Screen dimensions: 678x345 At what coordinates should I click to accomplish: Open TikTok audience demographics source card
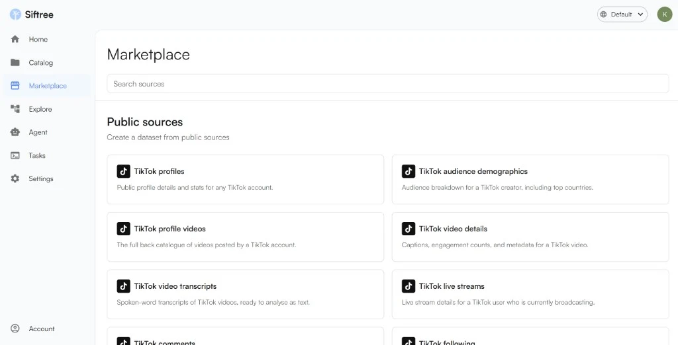530,179
